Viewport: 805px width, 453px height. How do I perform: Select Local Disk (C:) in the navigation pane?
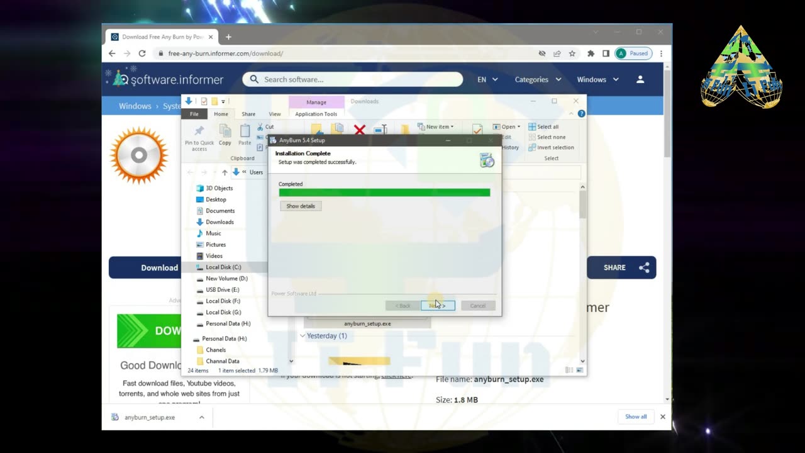pos(218,267)
